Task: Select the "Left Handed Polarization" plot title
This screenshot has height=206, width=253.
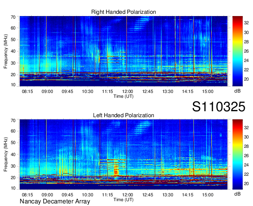Action: (x=124, y=115)
